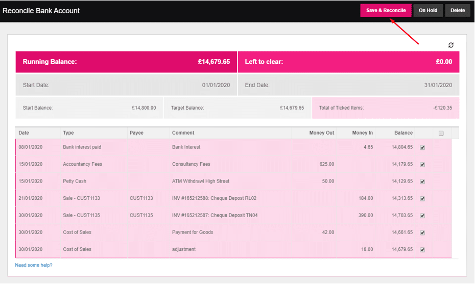Uncheck the Payment for Goods row

[x=422, y=232]
